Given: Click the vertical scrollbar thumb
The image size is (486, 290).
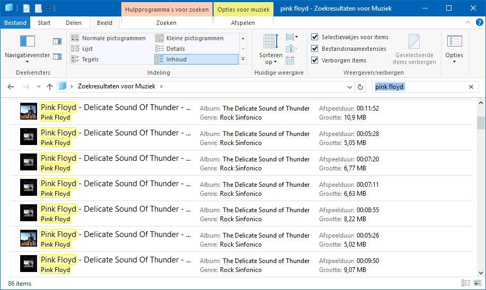Looking at the screenshot, I should click(481, 123).
